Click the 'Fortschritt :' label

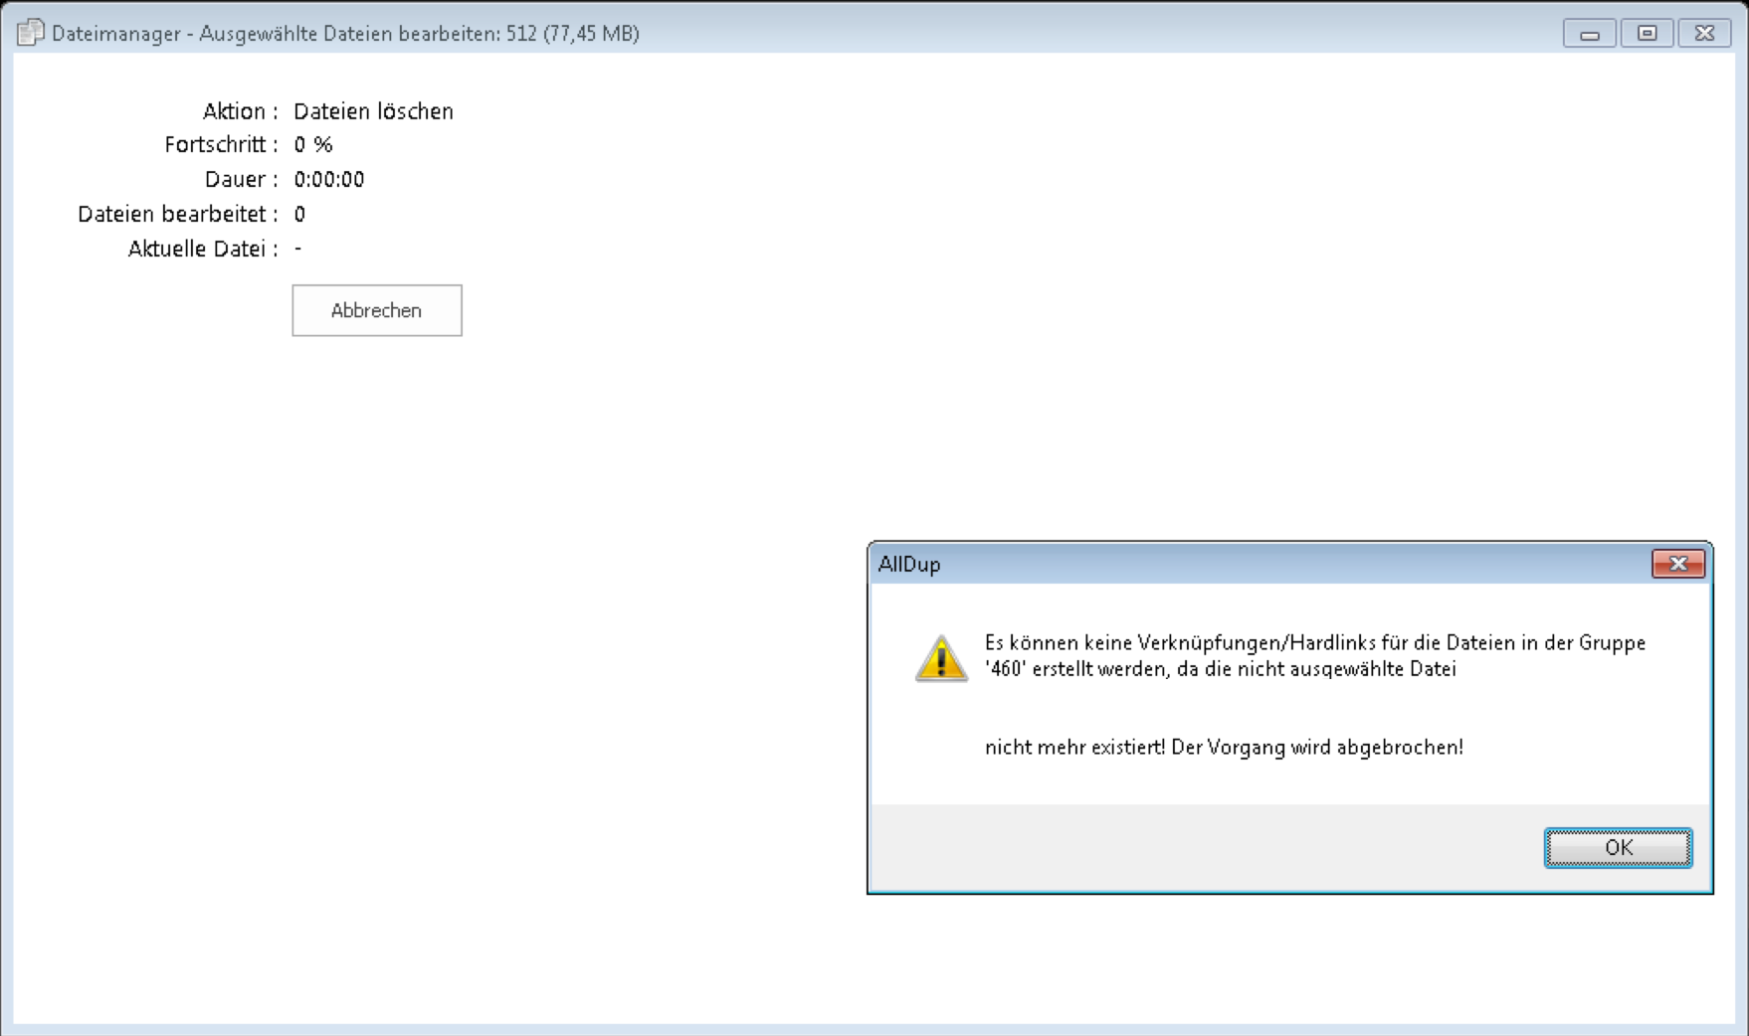(x=221, y=145)
